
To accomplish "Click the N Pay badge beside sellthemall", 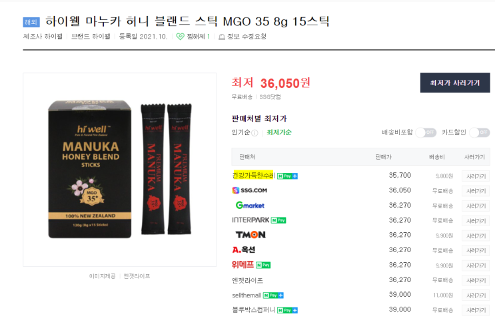I will pyautogui.click(x=273, y=295).
